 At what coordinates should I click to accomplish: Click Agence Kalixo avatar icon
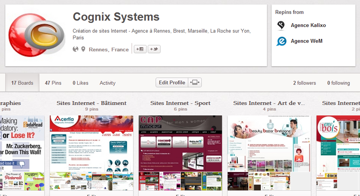click(281, 25)
